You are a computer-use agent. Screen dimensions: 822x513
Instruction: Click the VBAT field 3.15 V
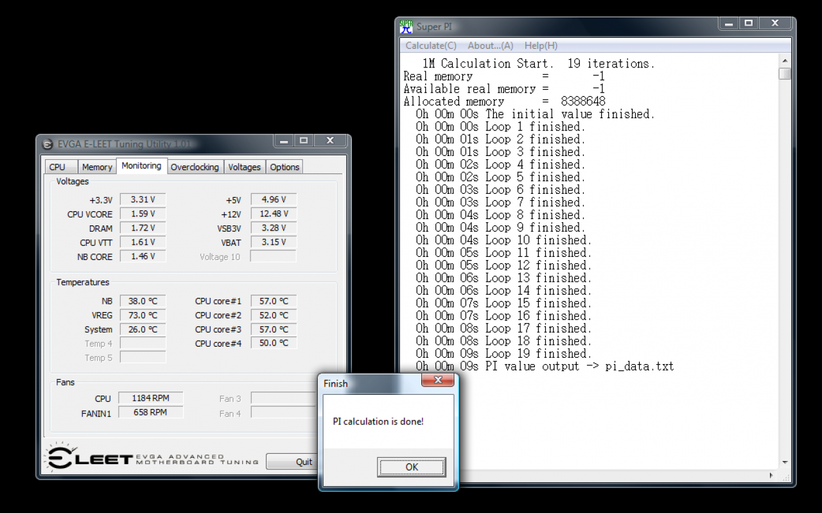click(274, 242)
